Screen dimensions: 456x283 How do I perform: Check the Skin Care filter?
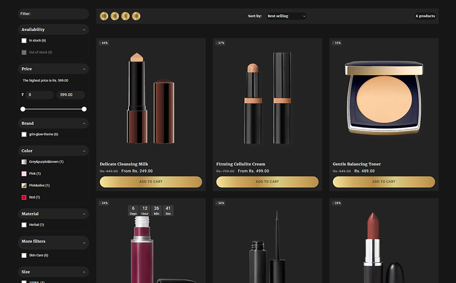[x=24, y=255]
